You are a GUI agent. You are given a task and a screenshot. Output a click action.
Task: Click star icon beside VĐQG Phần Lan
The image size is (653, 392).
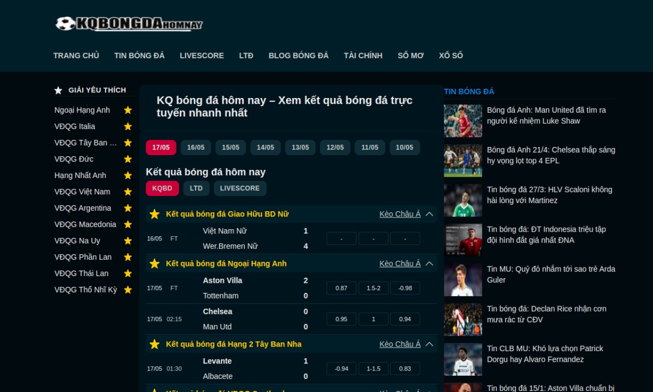128,257
